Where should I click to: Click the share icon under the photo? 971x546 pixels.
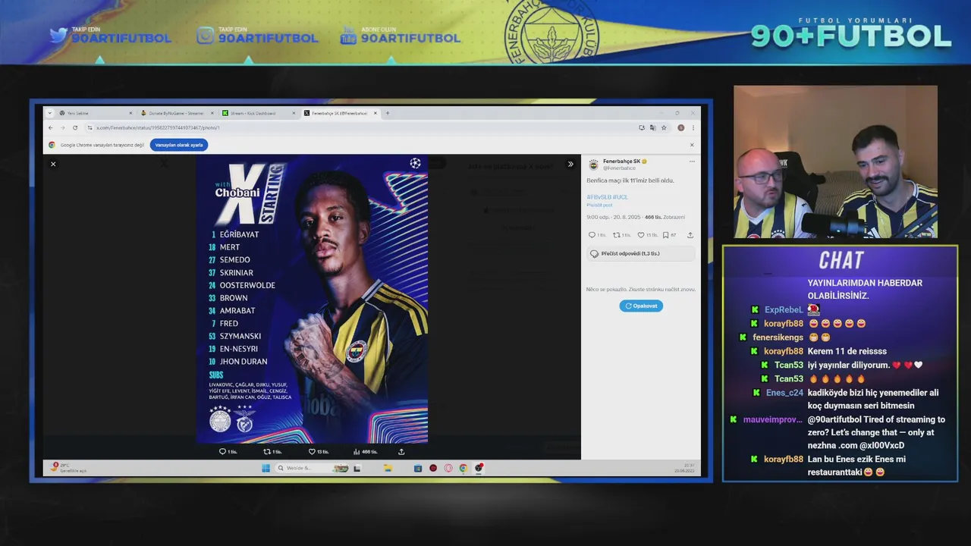click(401, 451)
